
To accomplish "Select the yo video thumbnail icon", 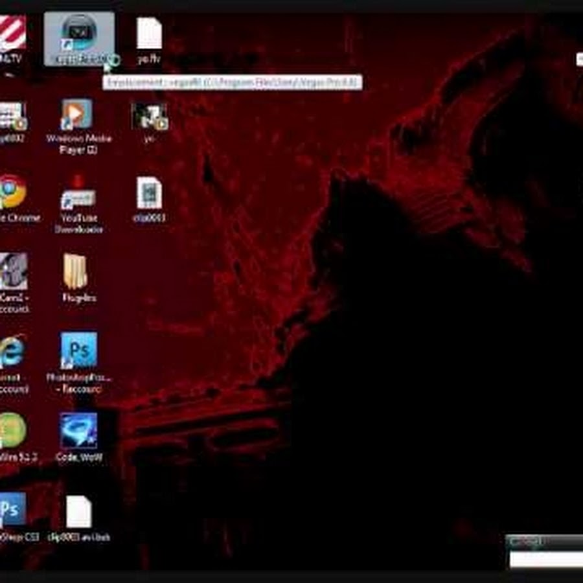I will click(x=150, y=116).
